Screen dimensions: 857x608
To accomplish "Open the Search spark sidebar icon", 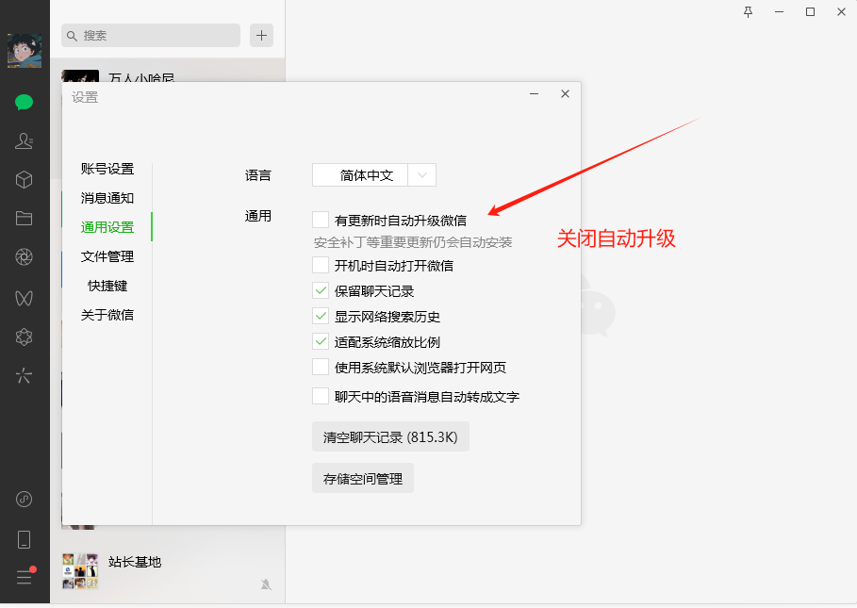I will pos(25,375).
